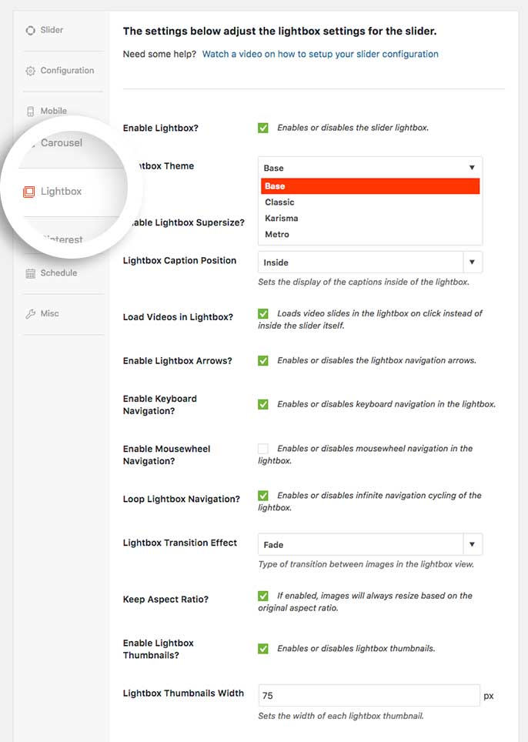Enable Mousewheel Navigation checkbox
Viewport: 528px width, 742px height.
click(263, 449)
